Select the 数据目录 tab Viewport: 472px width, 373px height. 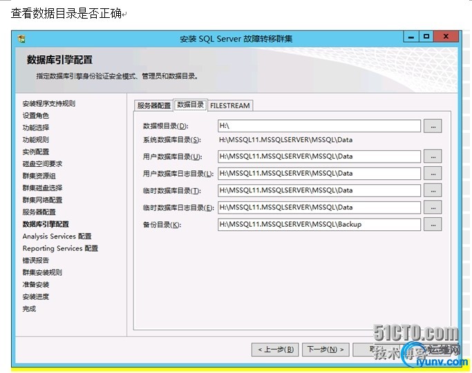(x=190, y=105)
